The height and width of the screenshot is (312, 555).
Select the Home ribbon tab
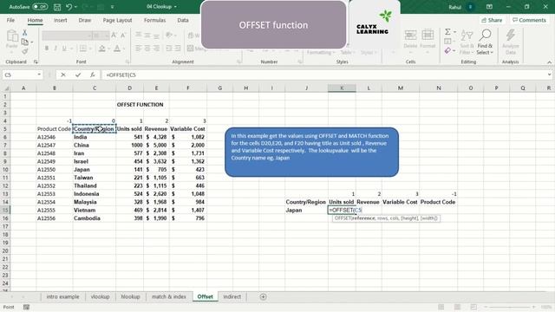coord(35,20)
